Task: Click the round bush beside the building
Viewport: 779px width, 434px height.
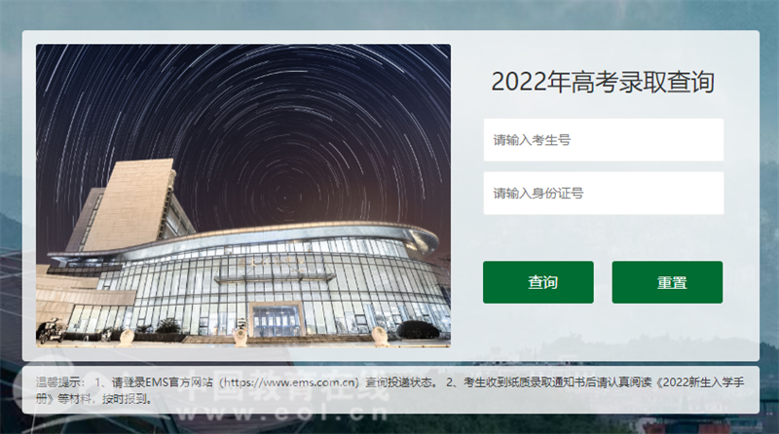Action: (418, 329)
